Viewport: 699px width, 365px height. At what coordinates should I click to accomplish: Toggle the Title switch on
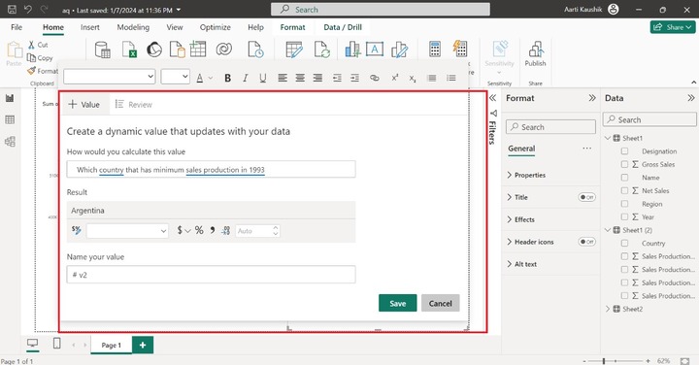pyautogui.click(x=586, y=197)
